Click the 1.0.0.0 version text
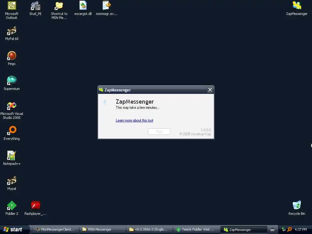312x234 pixels. coord(206,130)
